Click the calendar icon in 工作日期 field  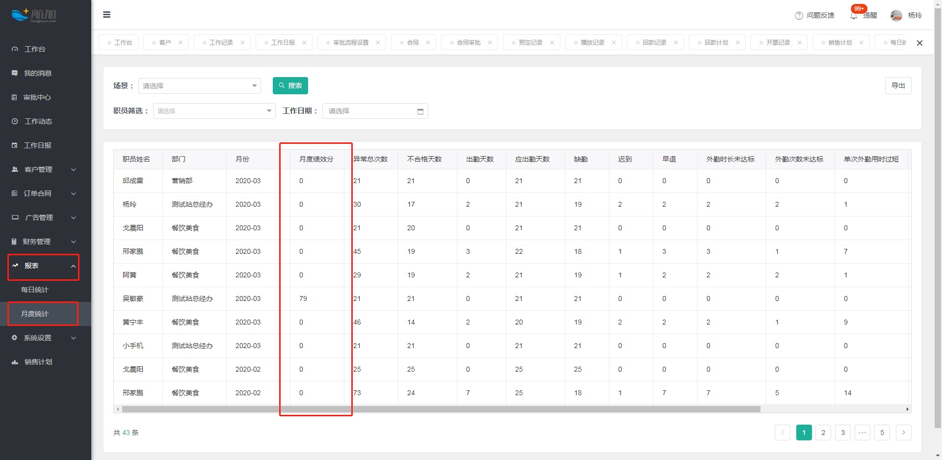click(420, 111)
